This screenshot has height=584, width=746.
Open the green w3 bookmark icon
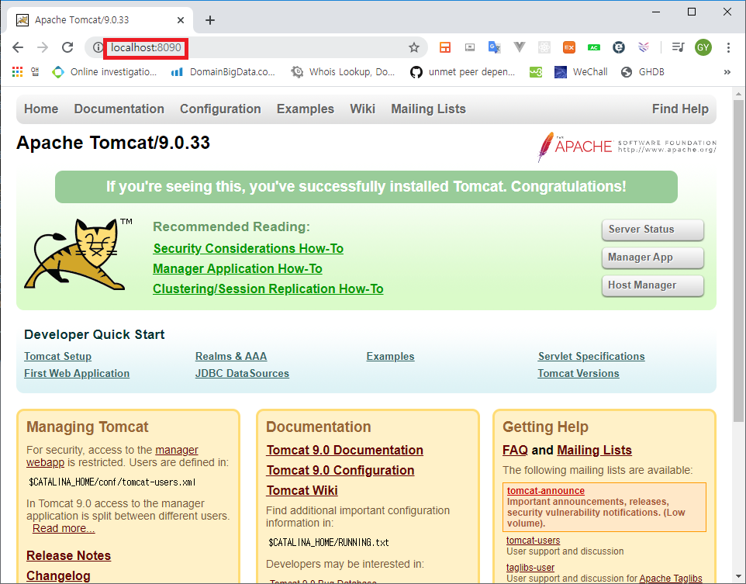point(536,72)
